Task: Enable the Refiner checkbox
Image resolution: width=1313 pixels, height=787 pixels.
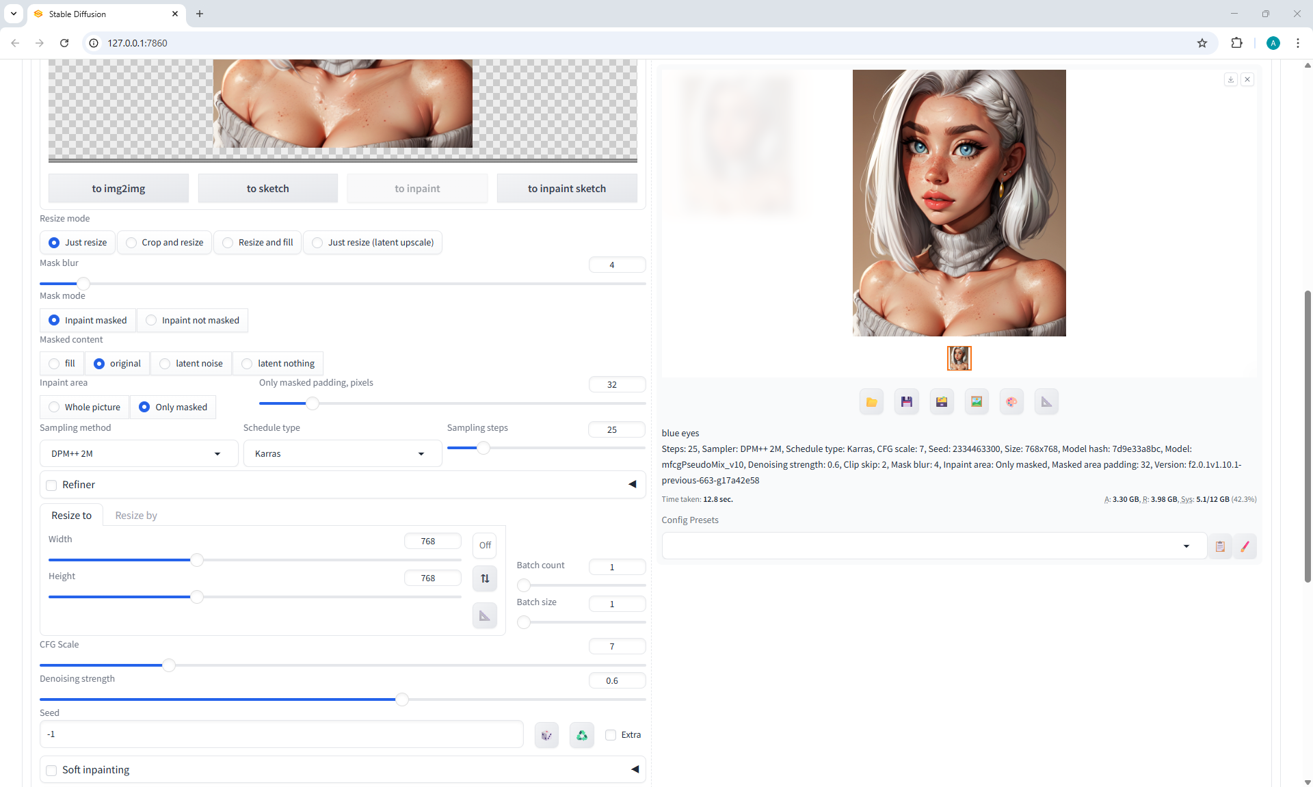Action: (51, 485)
